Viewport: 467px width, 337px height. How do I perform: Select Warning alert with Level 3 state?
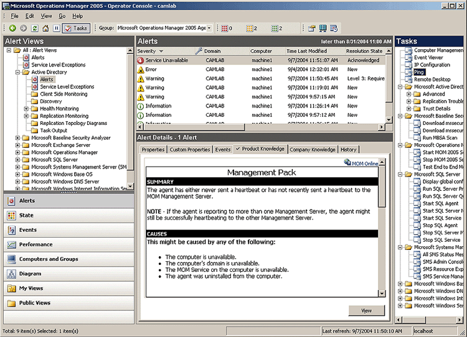[261, 79]
